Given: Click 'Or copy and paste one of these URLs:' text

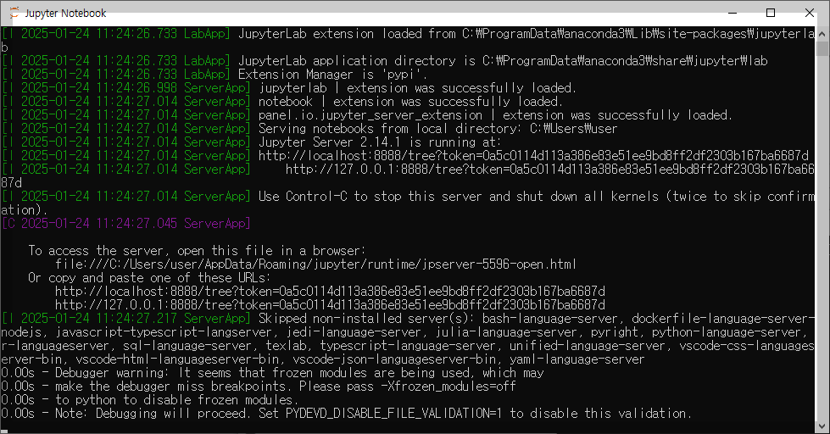Looking at the screenshot, I should tap(149, 278).
